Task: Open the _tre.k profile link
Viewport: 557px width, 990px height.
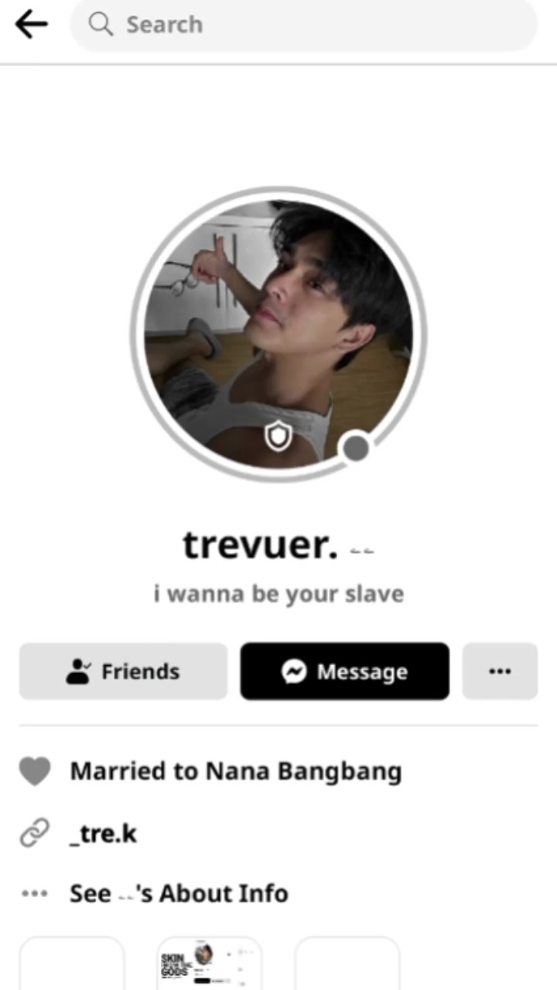Action: [103, 834]
